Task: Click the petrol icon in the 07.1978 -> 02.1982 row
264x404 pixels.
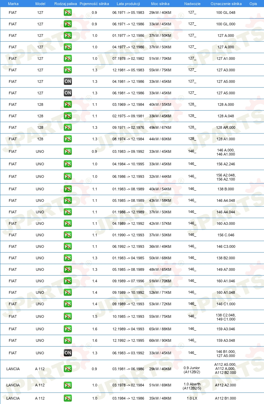Action: click(x=68, y=58)
